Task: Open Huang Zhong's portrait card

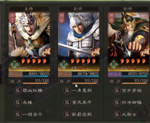Action: point(129,42)
